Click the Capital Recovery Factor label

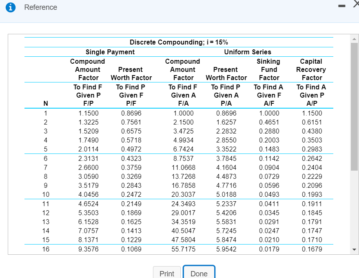(311, 69)
